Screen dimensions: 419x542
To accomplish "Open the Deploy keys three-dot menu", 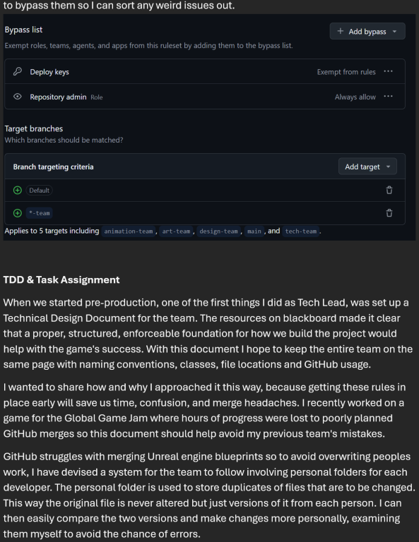I will (x=388, y=71).
